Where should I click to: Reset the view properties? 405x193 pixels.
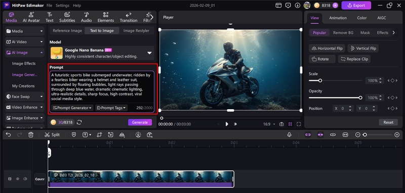pyautogui.click(x=388, y=122)
